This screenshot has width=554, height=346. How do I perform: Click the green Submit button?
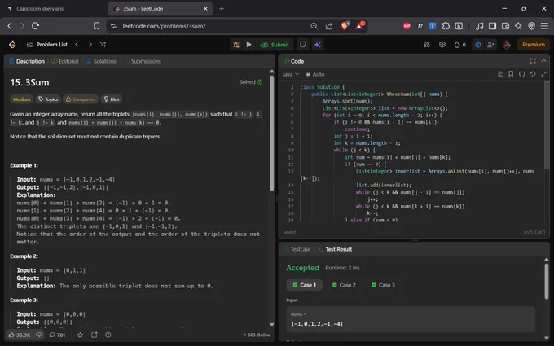pos(275,45)
